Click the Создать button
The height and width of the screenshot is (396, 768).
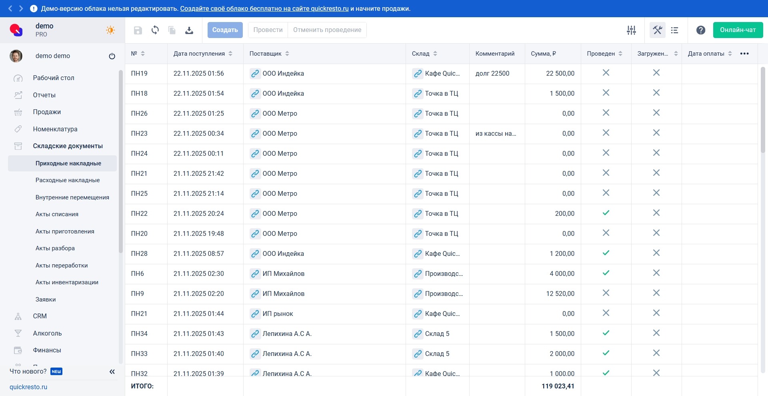(x=225, y=30)
